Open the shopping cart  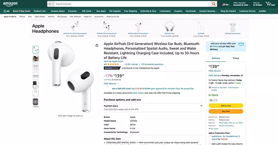[x=269, y=4]
